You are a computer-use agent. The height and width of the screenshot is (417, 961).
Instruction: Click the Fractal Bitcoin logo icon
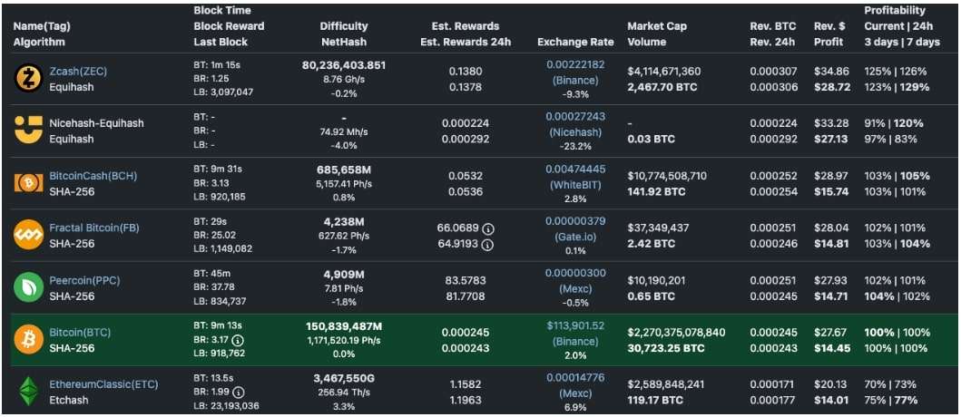pyautogui.click(x=29, y=236)
